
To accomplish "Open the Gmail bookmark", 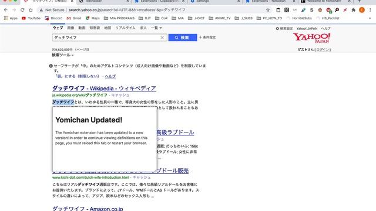I will click(x=74, y=18).
